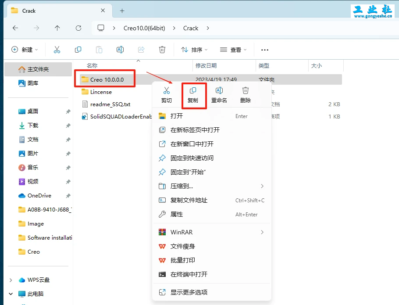Go up one folder level
The width and height of the screenshot is (399, 305).
(57, 28)
